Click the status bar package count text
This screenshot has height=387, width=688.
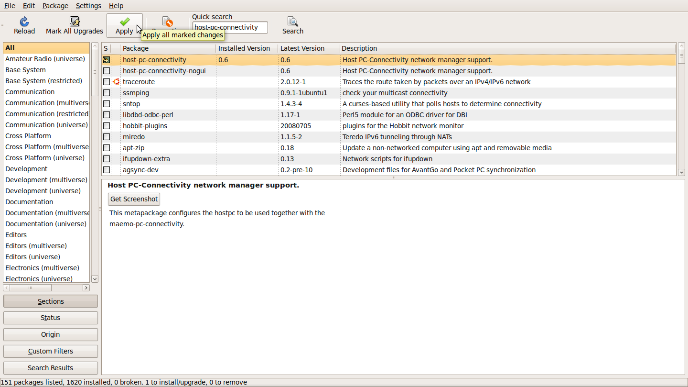(124, 382)
